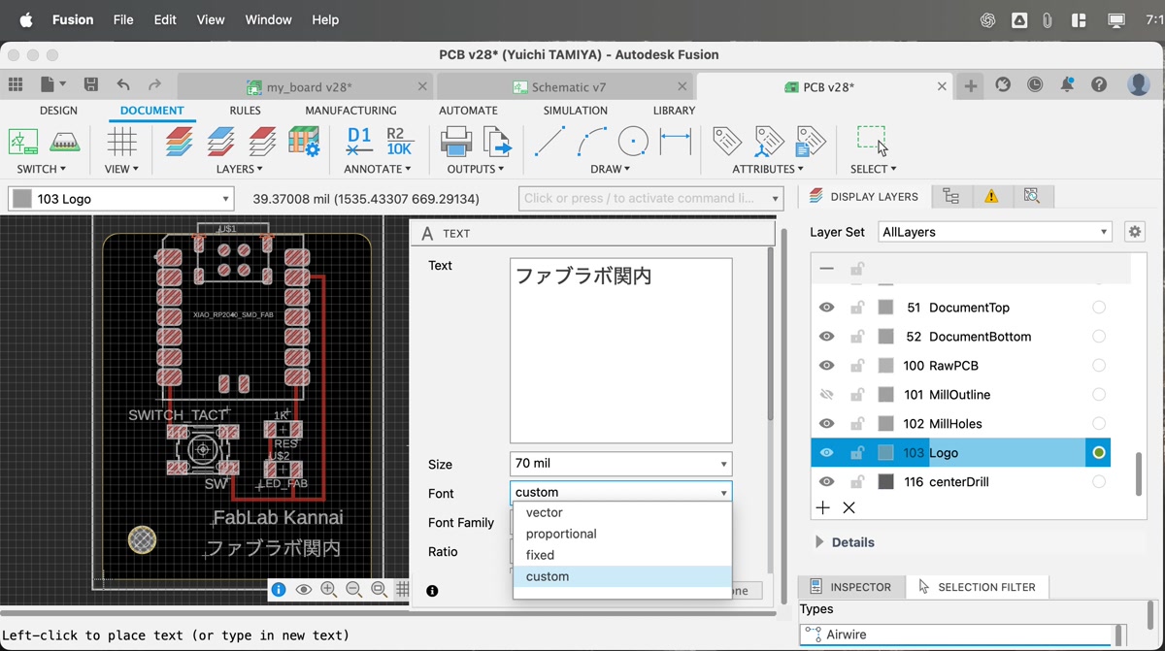Hide the 52 DocumentBottom layer
The image size is (1165, 651).
[826, 337]
